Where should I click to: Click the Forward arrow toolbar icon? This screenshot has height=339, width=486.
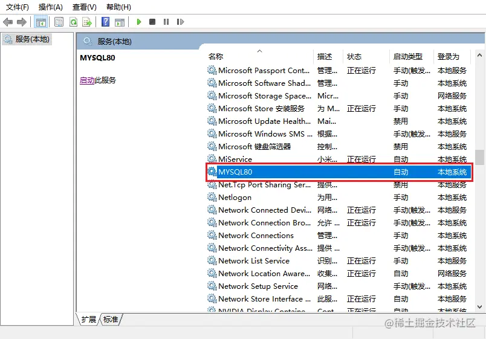coord(22,22)
